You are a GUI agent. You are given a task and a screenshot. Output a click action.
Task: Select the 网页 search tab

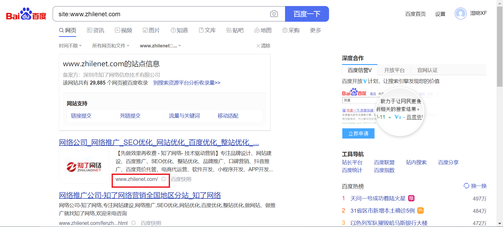(x=68, y=30)
